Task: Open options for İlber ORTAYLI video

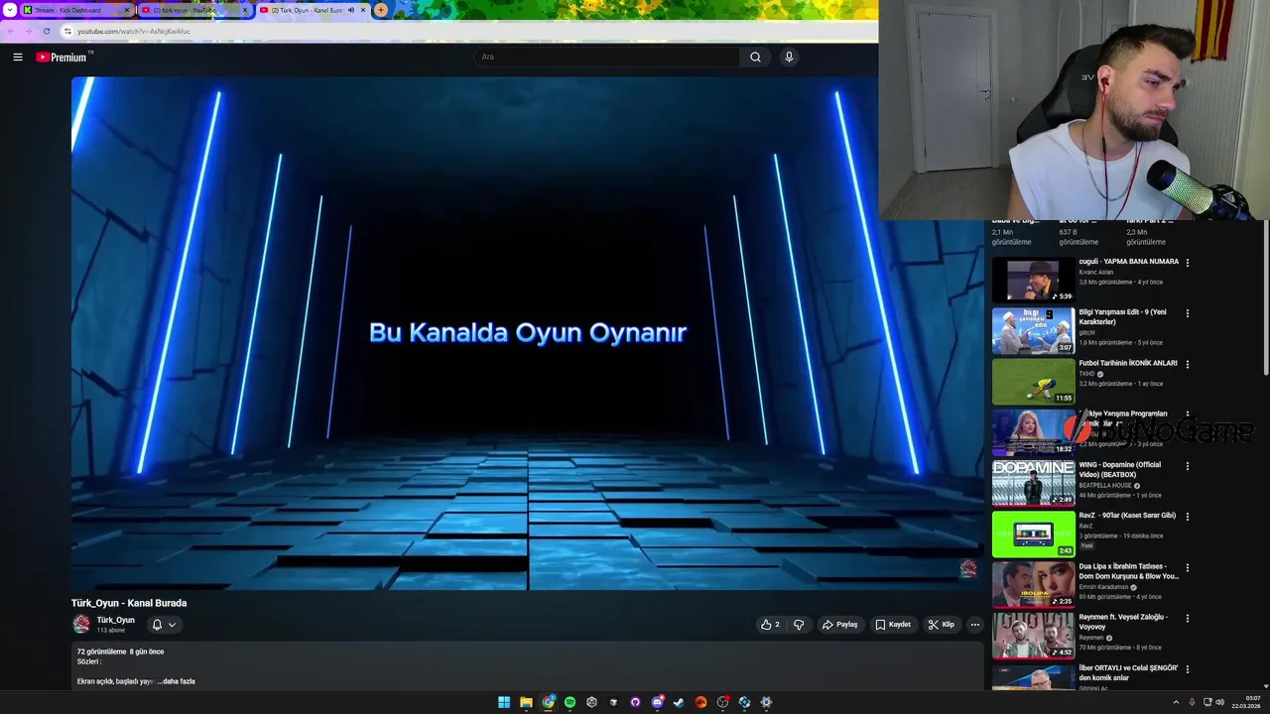Action: pyautogui.click(x=1188, y=669)
